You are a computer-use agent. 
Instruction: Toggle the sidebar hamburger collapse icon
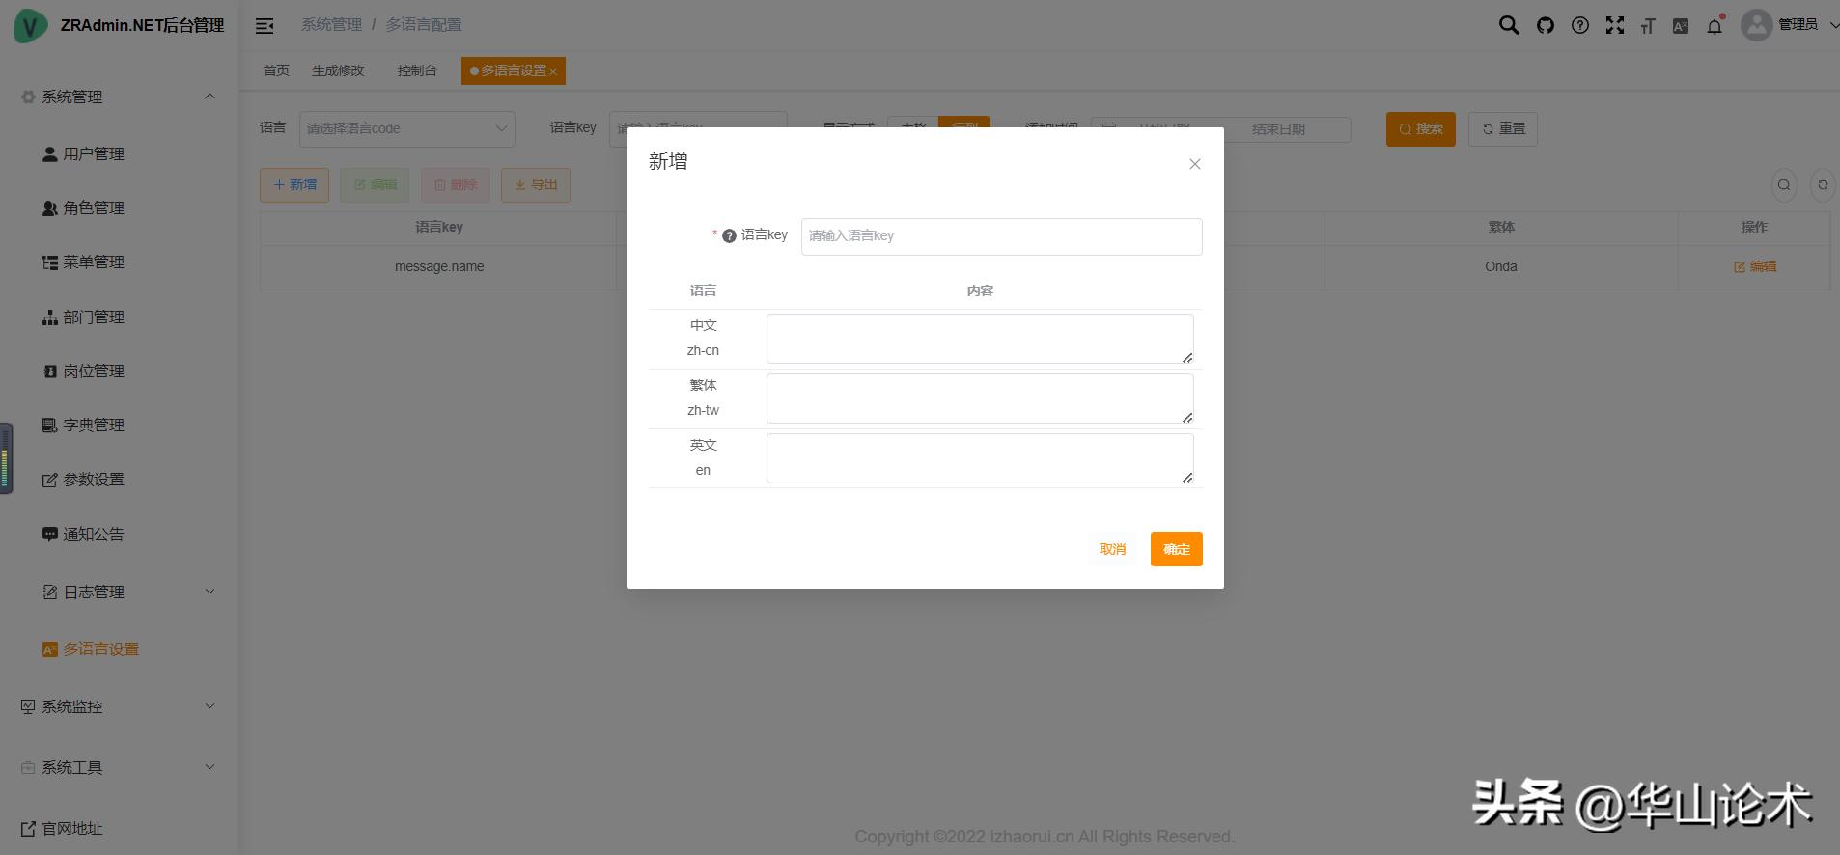click(x=265, y=26)
